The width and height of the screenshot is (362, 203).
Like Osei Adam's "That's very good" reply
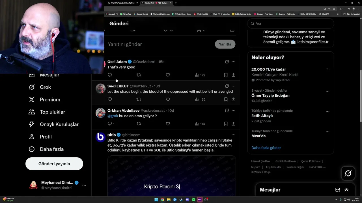point(168,75)
